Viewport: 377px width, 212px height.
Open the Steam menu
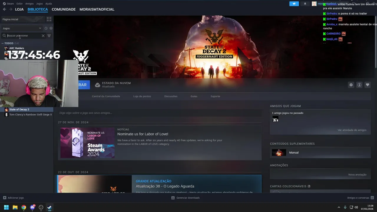tap(8, 4)
